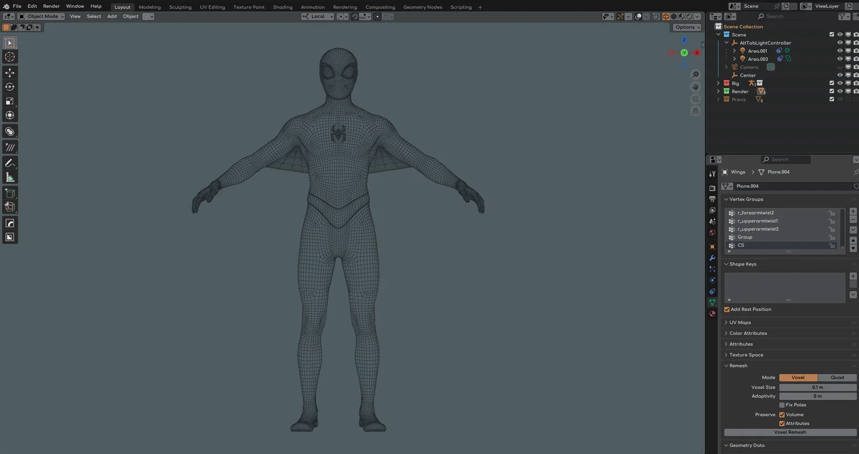
Task: Expand the Render collection in outliner
Action: 718,91
